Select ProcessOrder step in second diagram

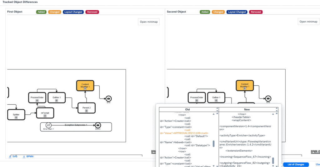(197, 98)
